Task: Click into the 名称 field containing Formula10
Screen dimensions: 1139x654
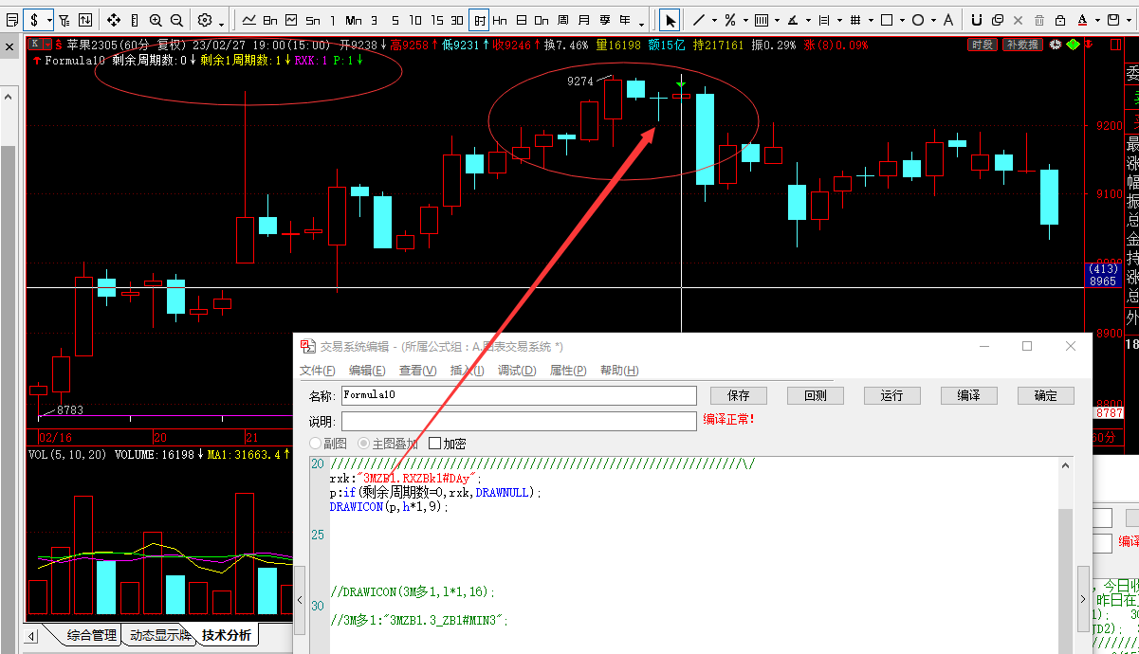Action: tap(519, 395)
